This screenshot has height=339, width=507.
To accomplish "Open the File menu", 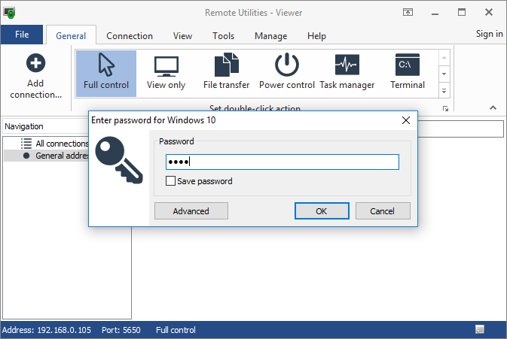I will 22,35.
